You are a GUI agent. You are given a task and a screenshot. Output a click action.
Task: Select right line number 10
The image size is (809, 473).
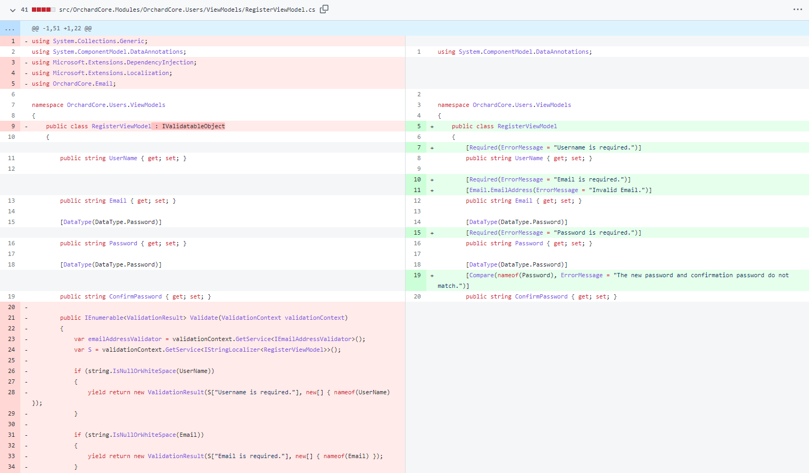tap(417, 179)
